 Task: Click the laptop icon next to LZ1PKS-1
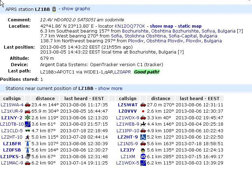(x=28, y=157)
